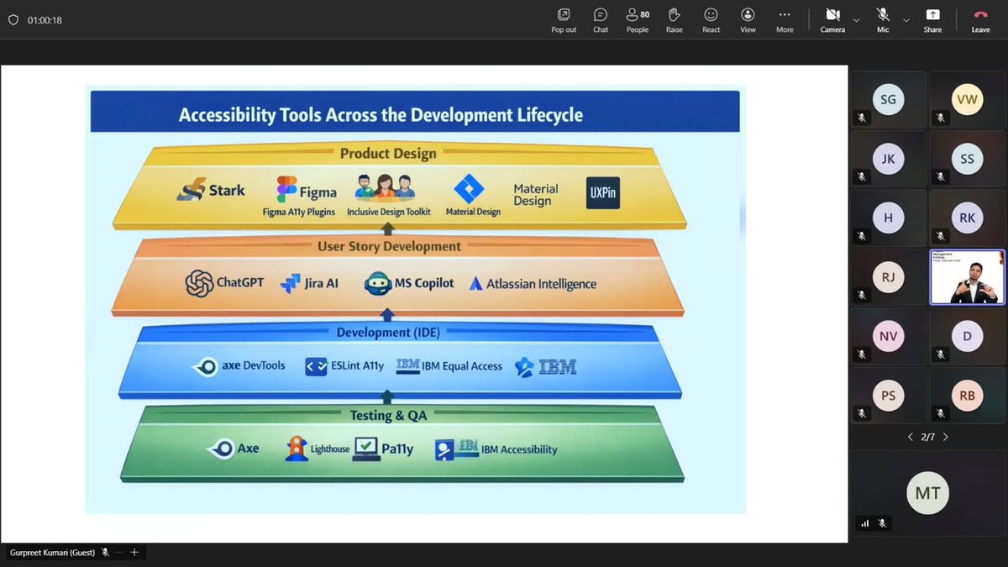Click the Stark logo on slide

[x=211, y=191]
